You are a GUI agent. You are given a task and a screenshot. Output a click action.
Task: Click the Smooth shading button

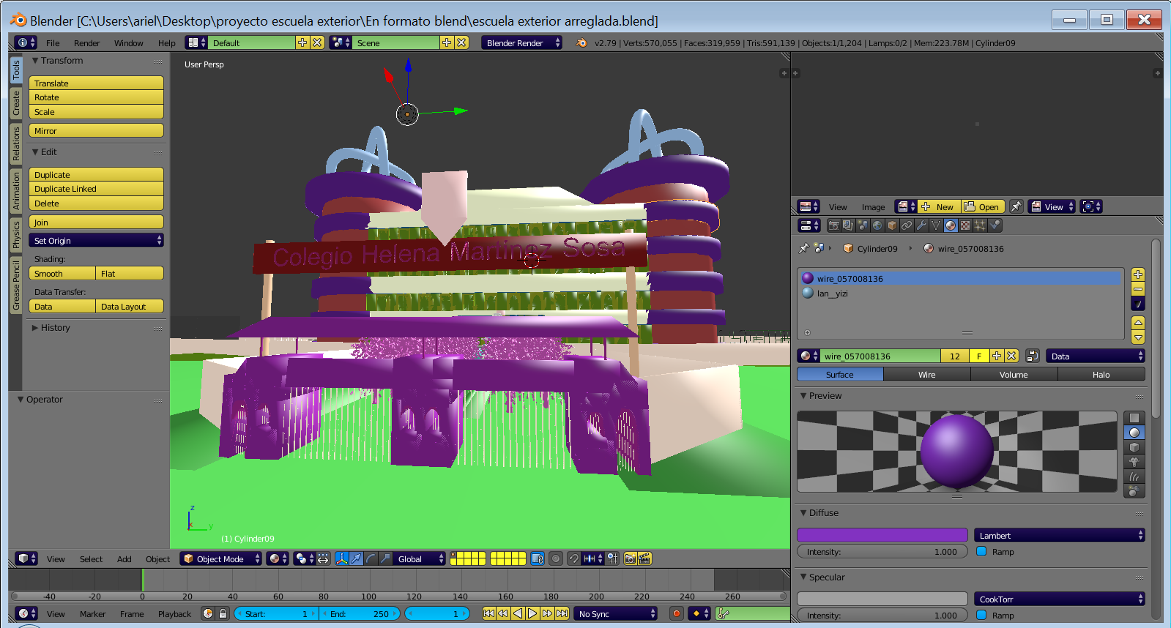pos(62,273)
